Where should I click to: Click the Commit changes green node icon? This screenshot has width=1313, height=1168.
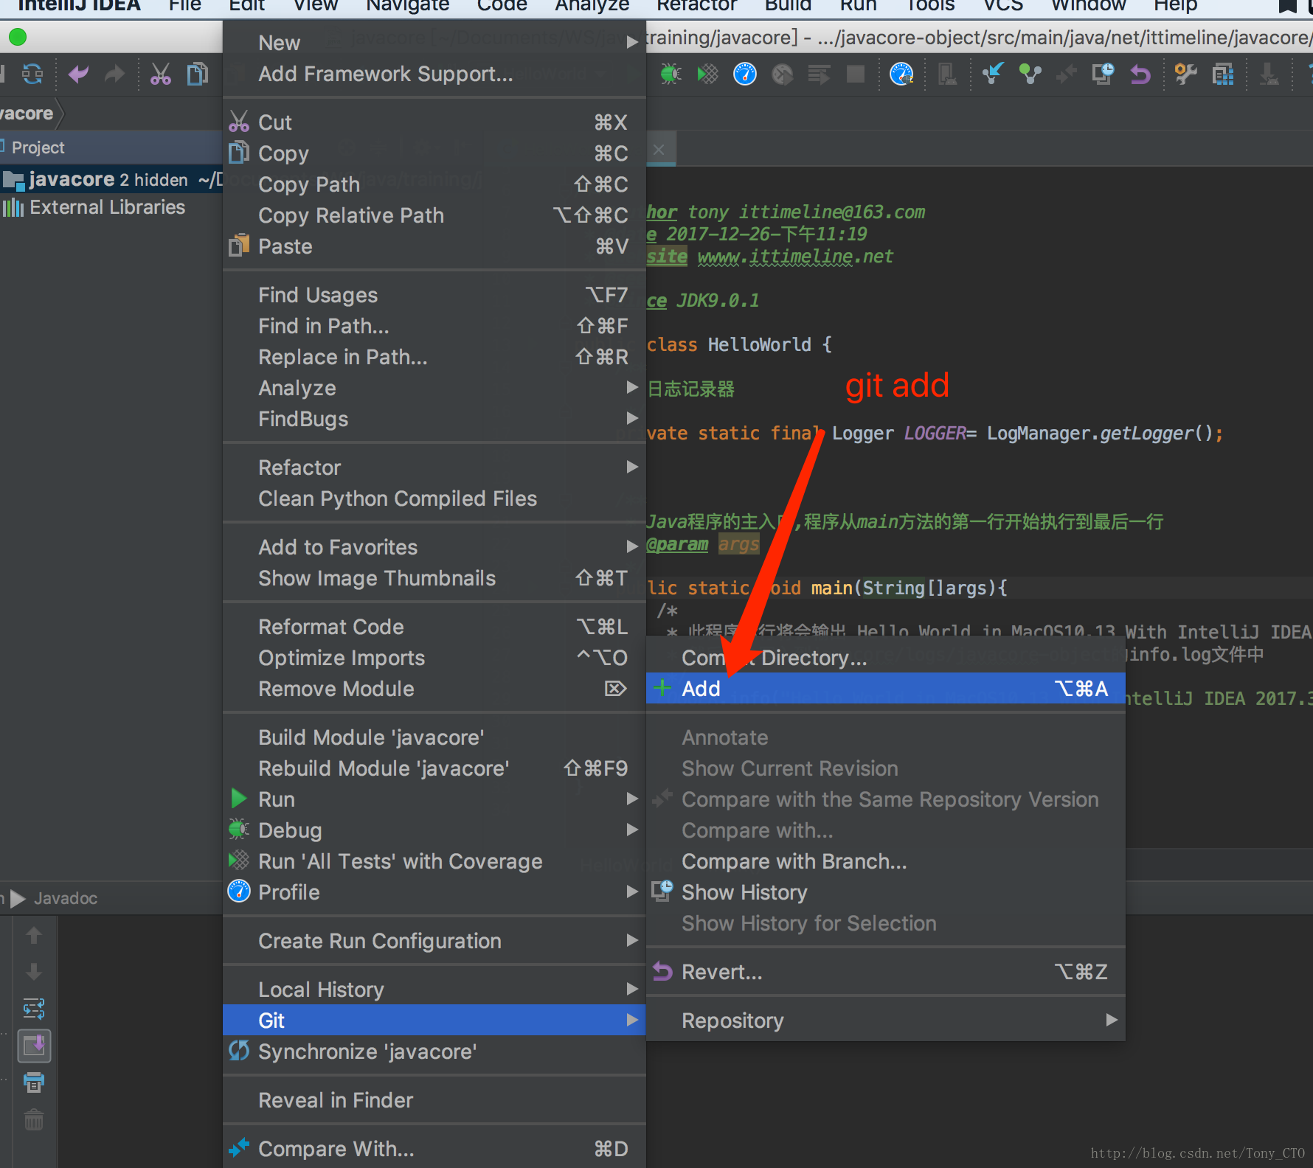click(x=1030, y=74)
